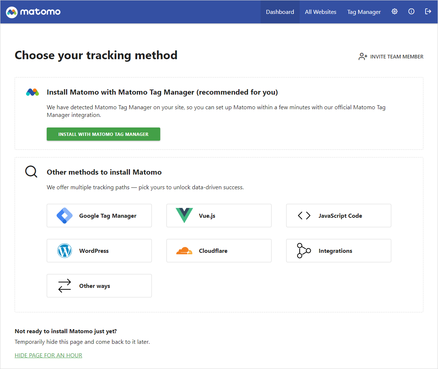
Task: Click the magnifying glass icon by Other methods
Action: click(x=31, y=172)
